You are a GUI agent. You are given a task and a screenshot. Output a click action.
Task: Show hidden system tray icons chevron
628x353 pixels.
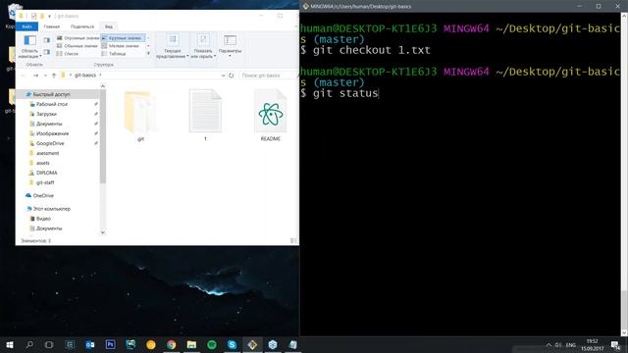549,345
